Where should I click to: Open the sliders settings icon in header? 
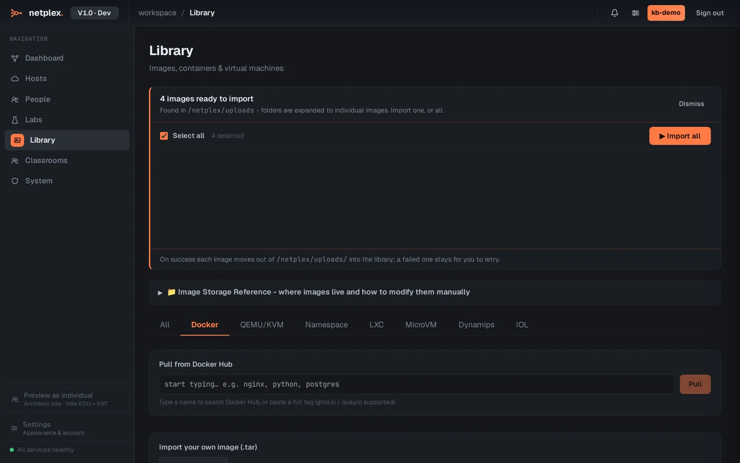[635, 13]
